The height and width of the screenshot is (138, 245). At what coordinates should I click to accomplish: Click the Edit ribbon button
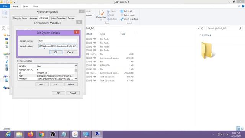pos(111,15)
